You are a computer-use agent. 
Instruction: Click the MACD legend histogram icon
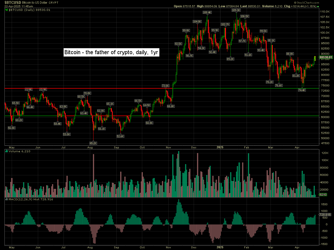[7, 199]
